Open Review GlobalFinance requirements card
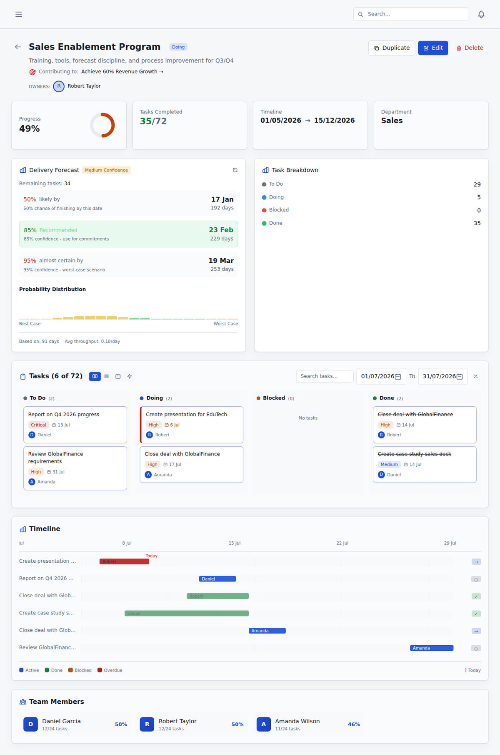The image size is (500, 755). tap(75, 468)
